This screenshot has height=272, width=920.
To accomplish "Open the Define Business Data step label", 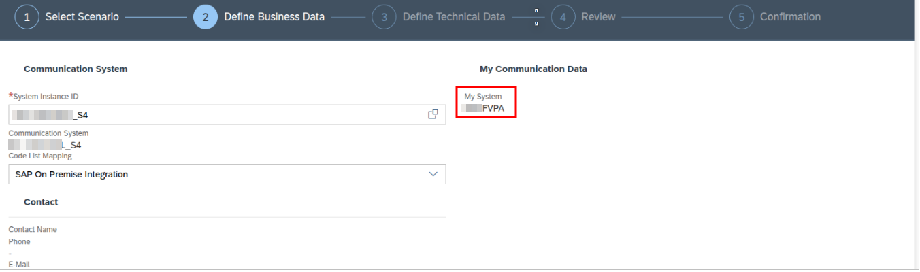I will pos(274,17).
